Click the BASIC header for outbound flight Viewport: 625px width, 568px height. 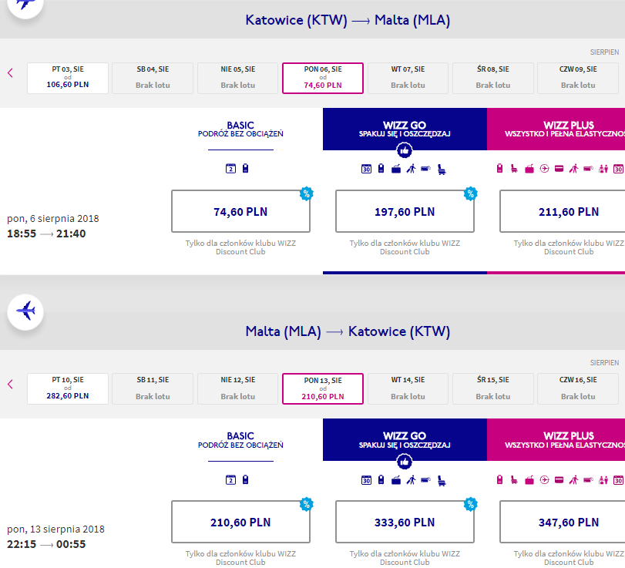click(240, 129)
